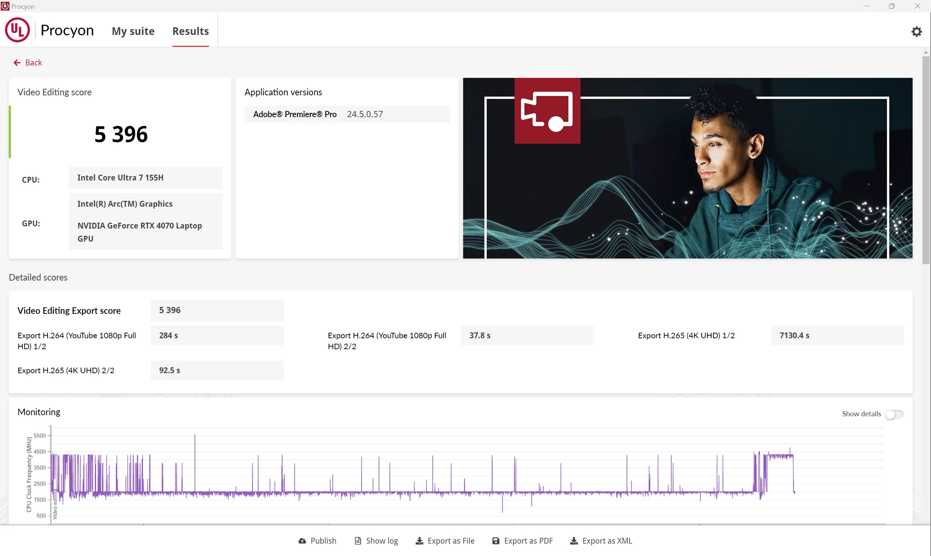Click Export H.265 (4K UHD) 1/2 label
Image resolution: width=931 pixels, height=556 pixels.
(x=686, y=335)
